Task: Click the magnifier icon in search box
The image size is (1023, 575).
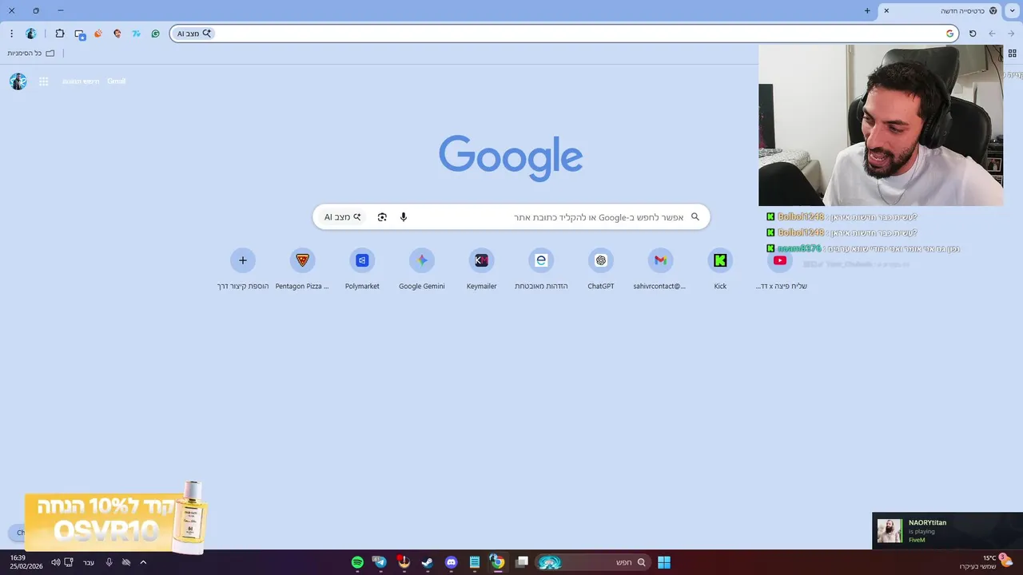Action: [695, 217]
